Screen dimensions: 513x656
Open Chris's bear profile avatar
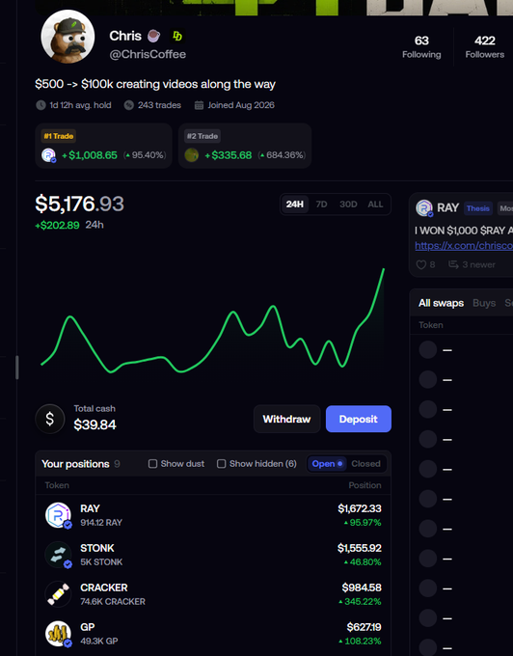click(67, 37)
